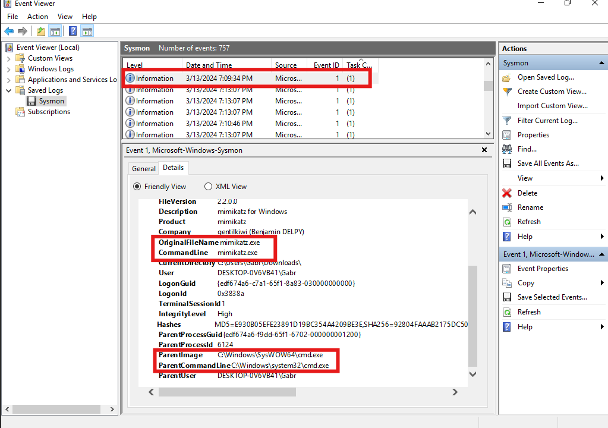Click the blue Help toolbar icon

[x=73, y=31]
